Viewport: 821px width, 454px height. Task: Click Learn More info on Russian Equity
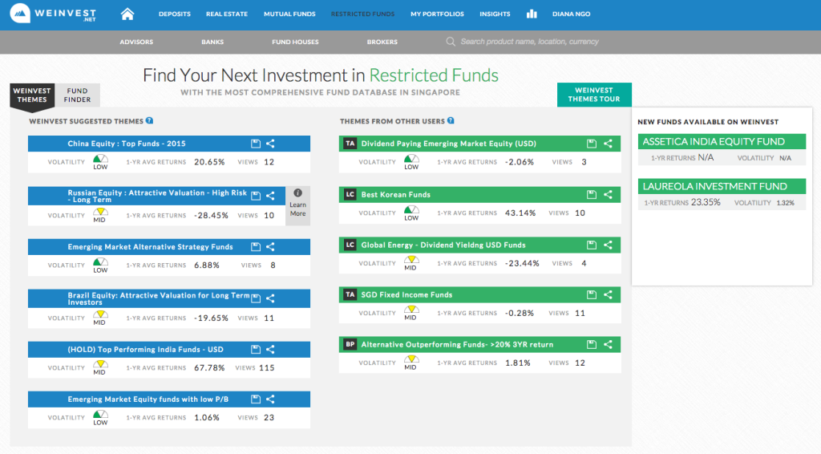click(x=298, y=206)
